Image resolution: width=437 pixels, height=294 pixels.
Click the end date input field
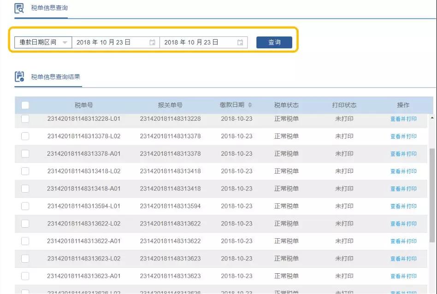198,42
